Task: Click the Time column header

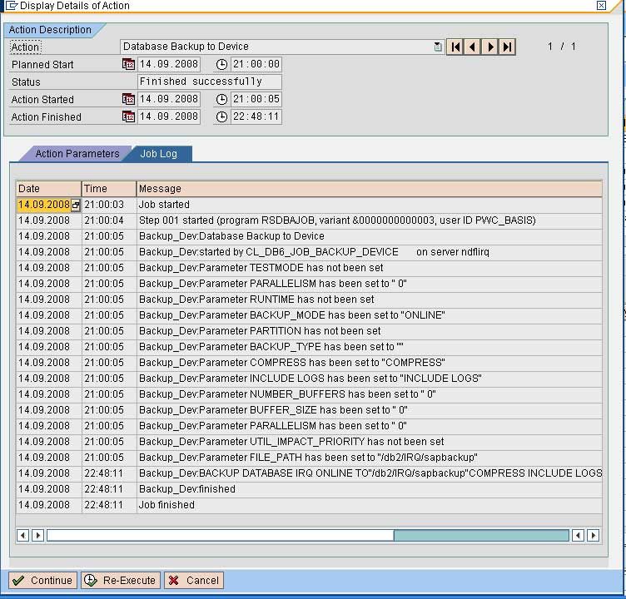Action: 109,189
